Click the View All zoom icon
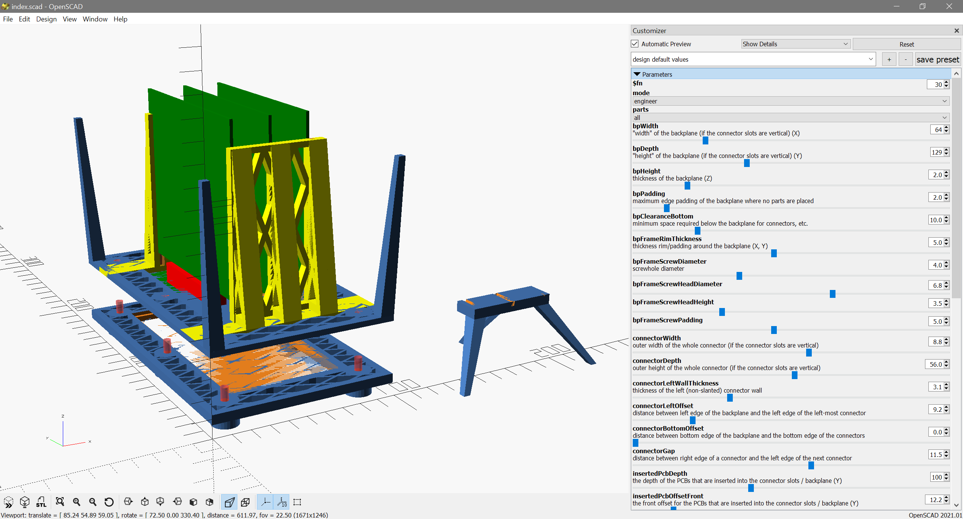This screenshot has width=963, height=519. pyautogui.click(x=60, y=502)
